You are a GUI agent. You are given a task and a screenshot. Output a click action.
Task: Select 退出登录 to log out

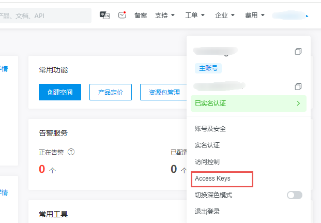pyautogui.click(x=207, y=212)
